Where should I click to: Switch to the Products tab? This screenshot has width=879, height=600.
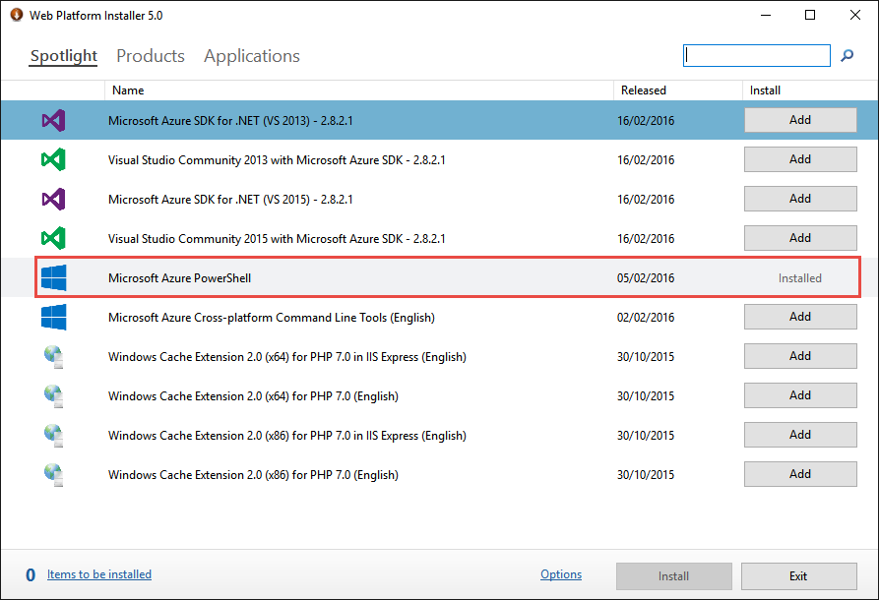(x=150, y=56)
